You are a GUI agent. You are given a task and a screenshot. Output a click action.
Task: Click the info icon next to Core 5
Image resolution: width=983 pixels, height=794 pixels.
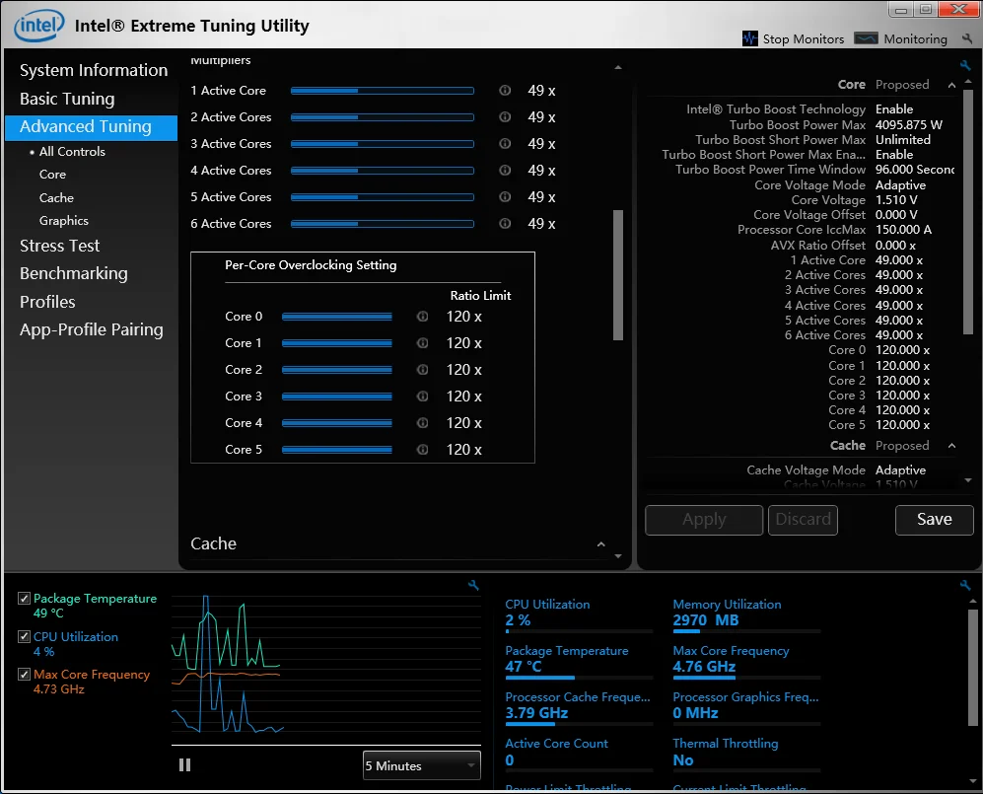[x=422, y=450]
